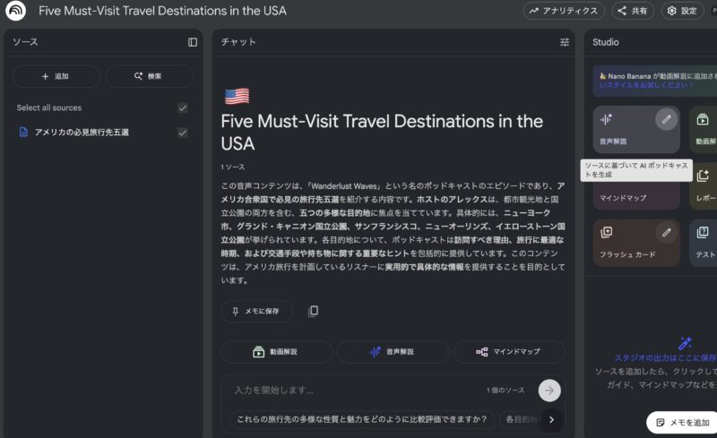717x438 pixels.
Task: Select the suggested question about 旅行先の多様な性質
Action: (x=362, y=419)
